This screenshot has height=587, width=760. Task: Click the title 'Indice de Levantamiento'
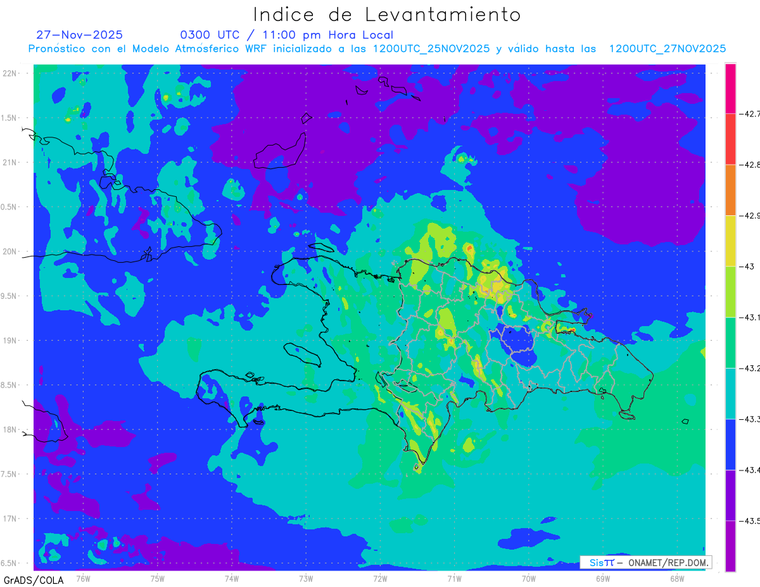pyautogui.click(x=387, y=15)
